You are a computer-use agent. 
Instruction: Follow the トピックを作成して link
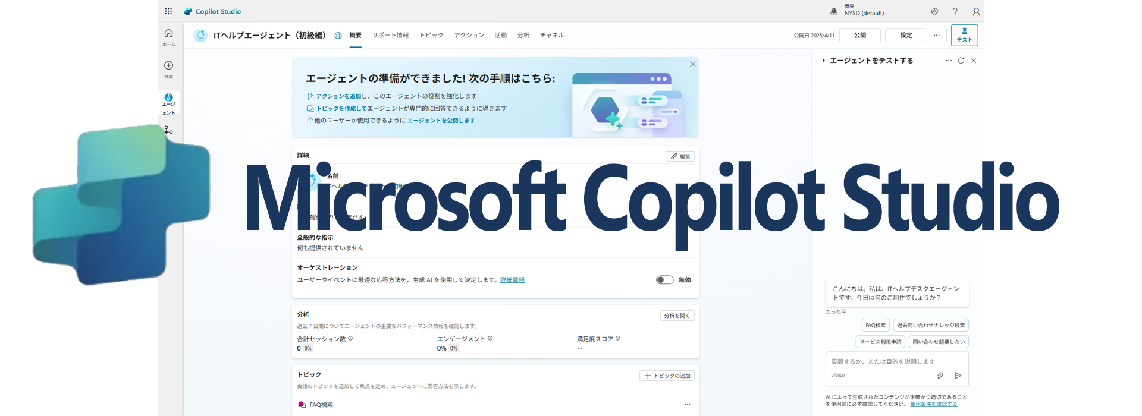coord(341,109)
